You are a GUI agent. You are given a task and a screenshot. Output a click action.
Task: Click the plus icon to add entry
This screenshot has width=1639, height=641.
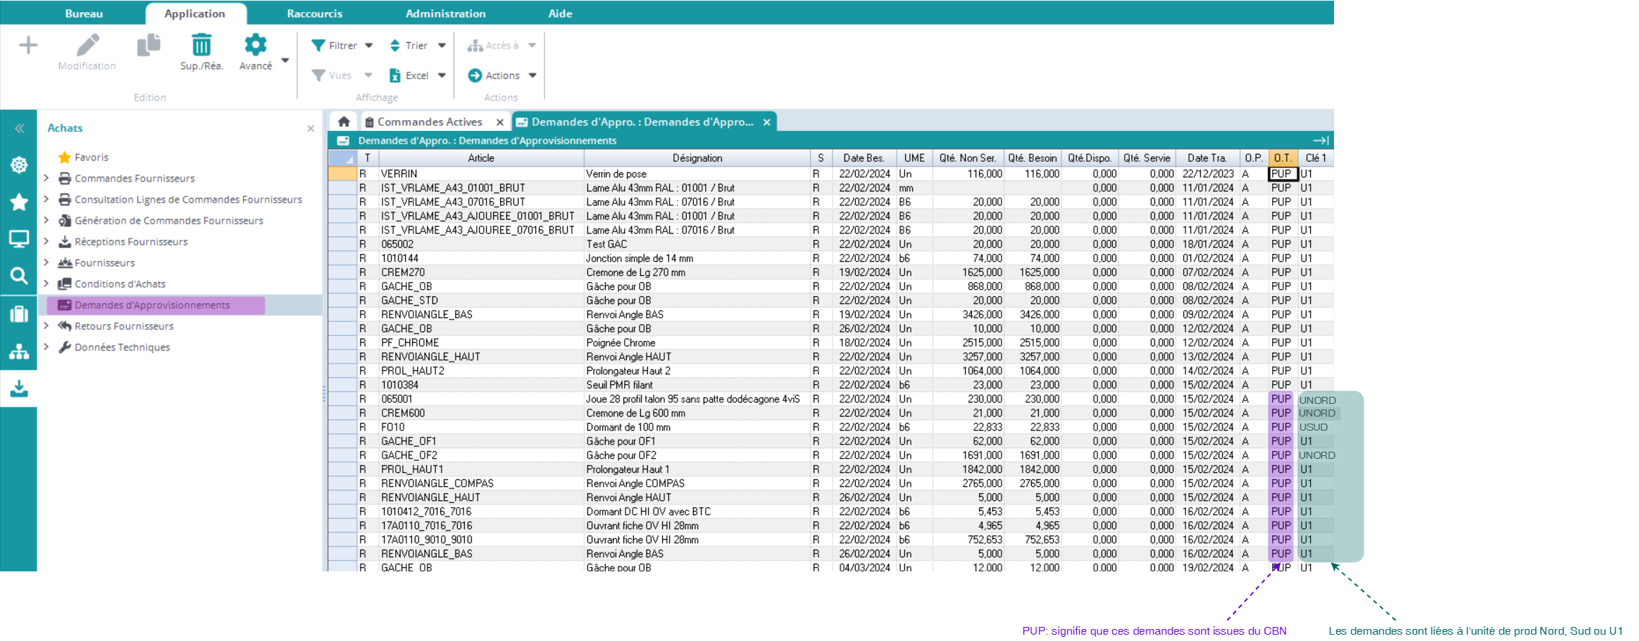pyautogui.click(x=28, y=46)
